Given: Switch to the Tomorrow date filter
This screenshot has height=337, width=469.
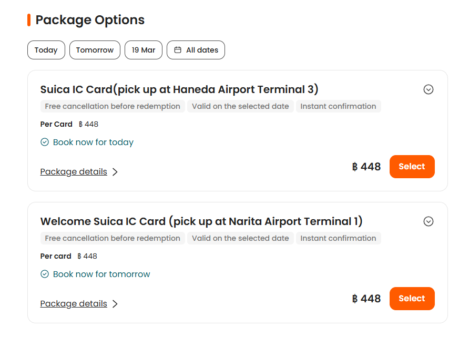Looking at the screenshot, I should 95,50.
